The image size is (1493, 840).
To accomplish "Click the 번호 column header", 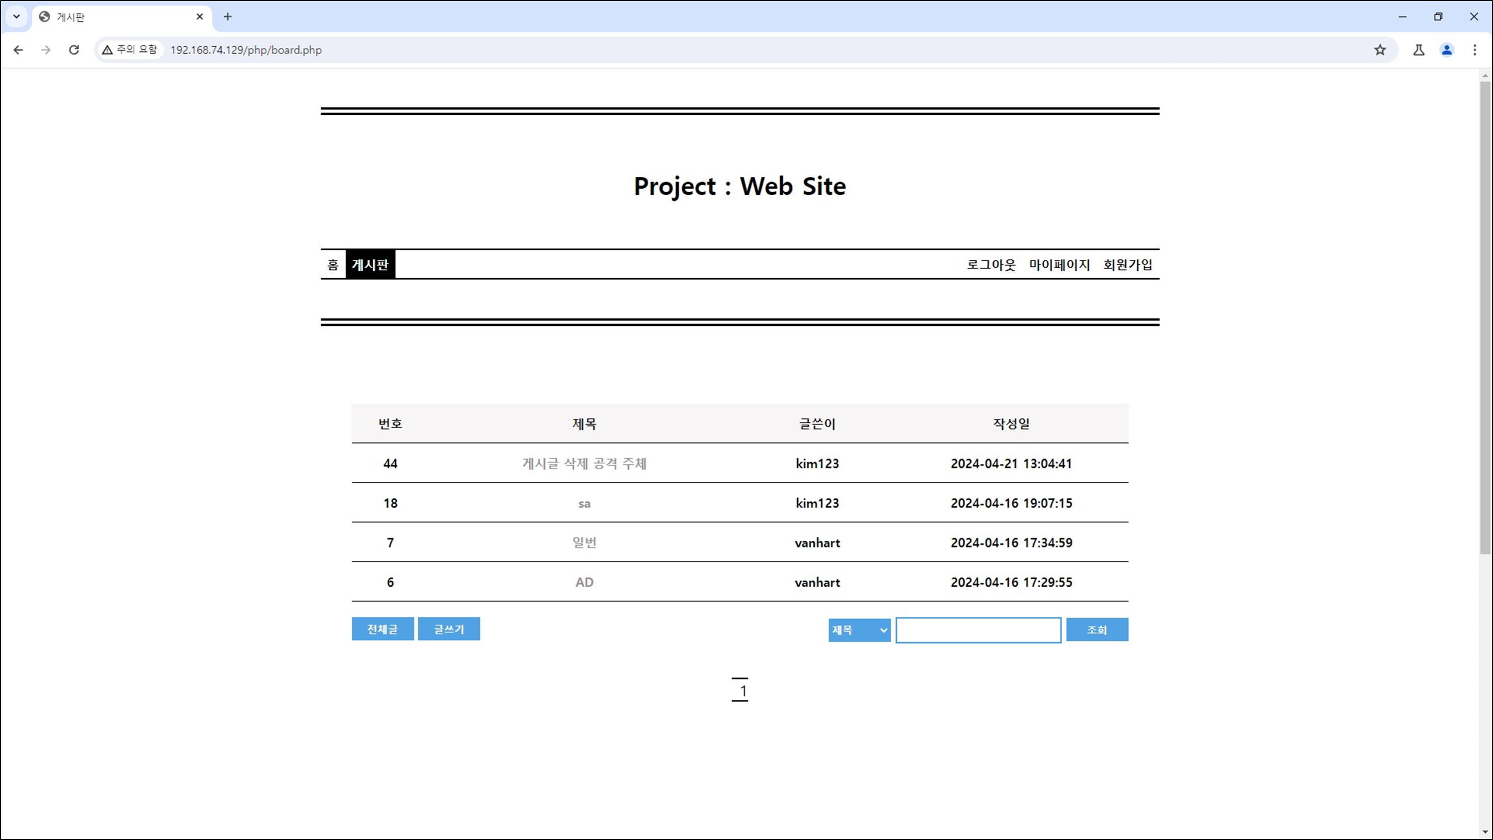I will pyautogui.click(x=390, y=423).
